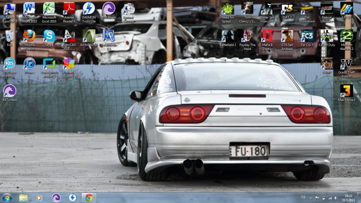The image size is (361, 203).
Task: Open the network signal tray icon
Action: 330,198
